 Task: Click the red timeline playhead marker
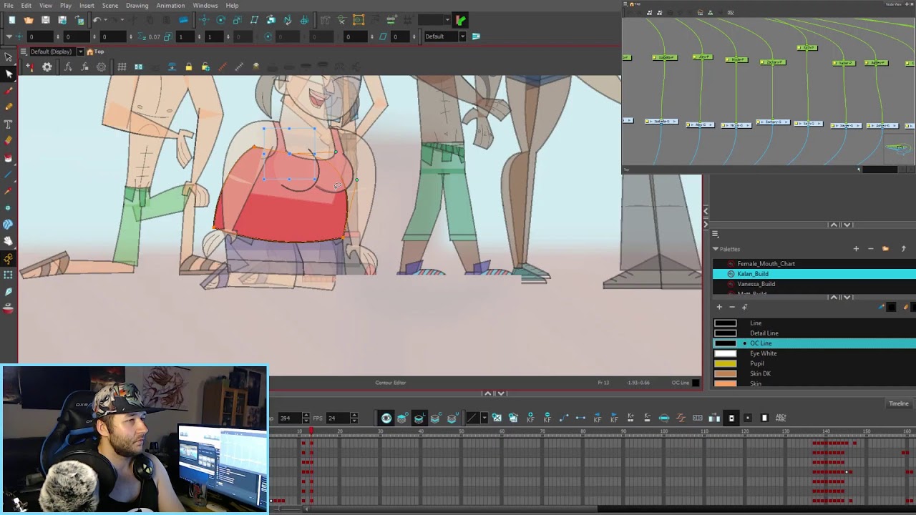pos(311,431)
